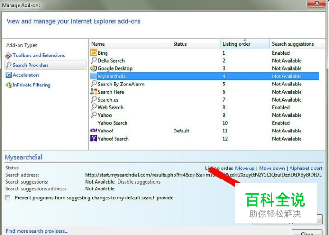Click the Default status of Yahoo!
The height and width of the screenshot is (235, 329).
181,131
